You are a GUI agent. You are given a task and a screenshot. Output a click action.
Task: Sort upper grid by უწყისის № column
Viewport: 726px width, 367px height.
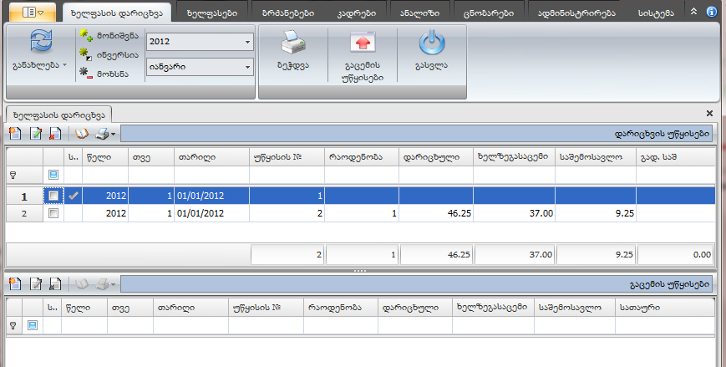[x=287, y=157]
